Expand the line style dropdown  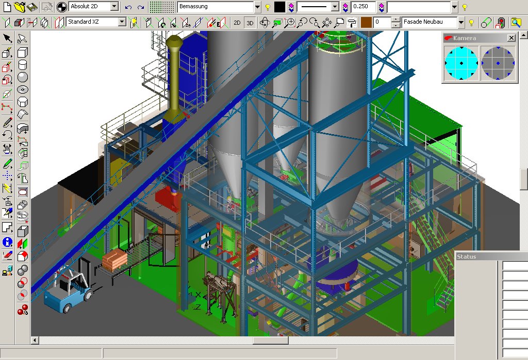334,7
